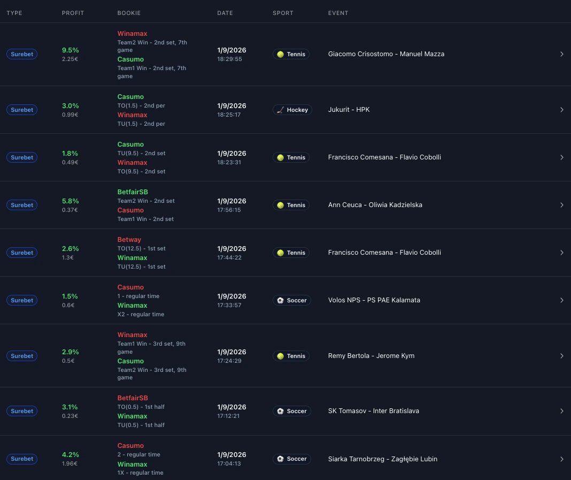Click the Remy Bertola - Jerome Kym event name

tap(371, 356)
